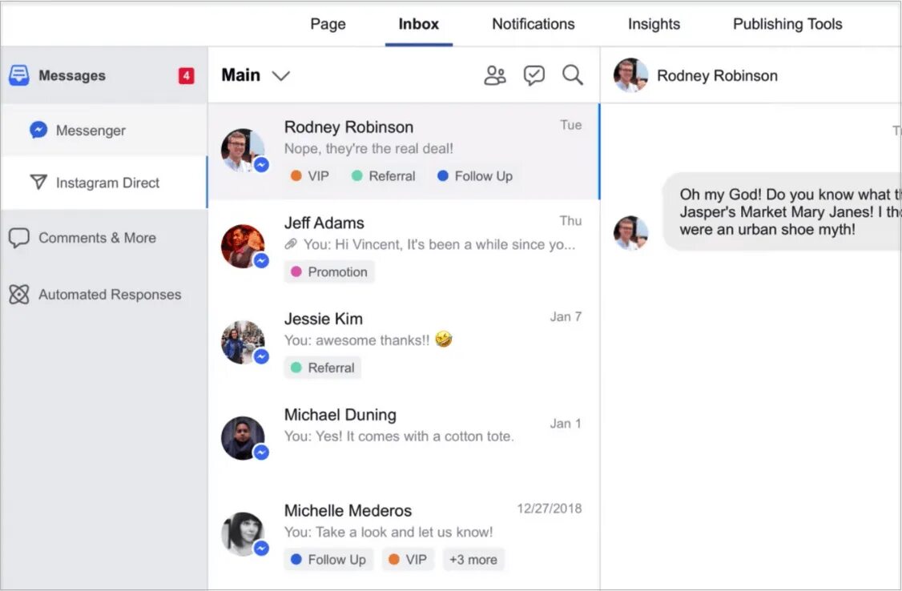Click the Follow Up label on Rodney Robinson

tap(474, 176)
